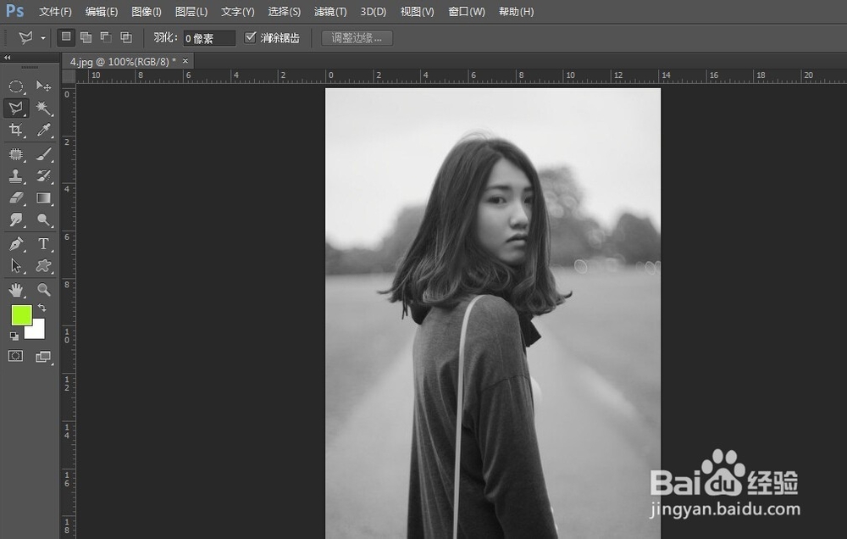Open the green foreground color swatch
847x539 pixels.
pyautogui.click(x=20, y=314)
